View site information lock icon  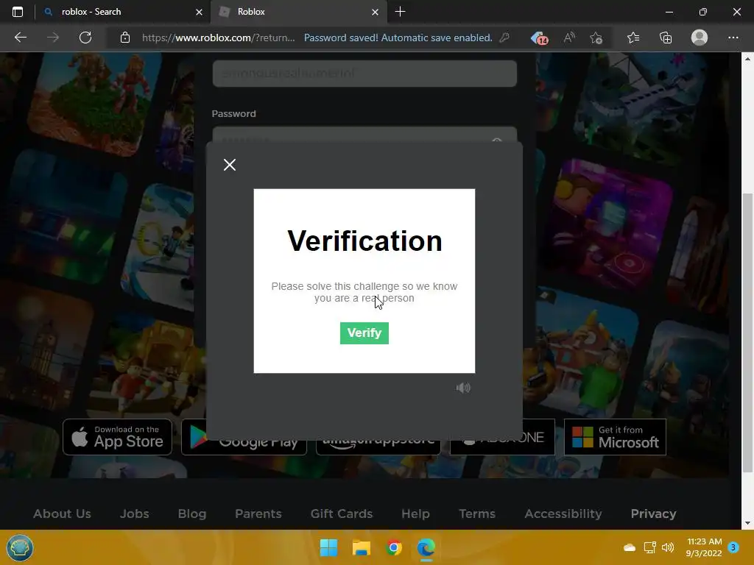click(125, 38)
